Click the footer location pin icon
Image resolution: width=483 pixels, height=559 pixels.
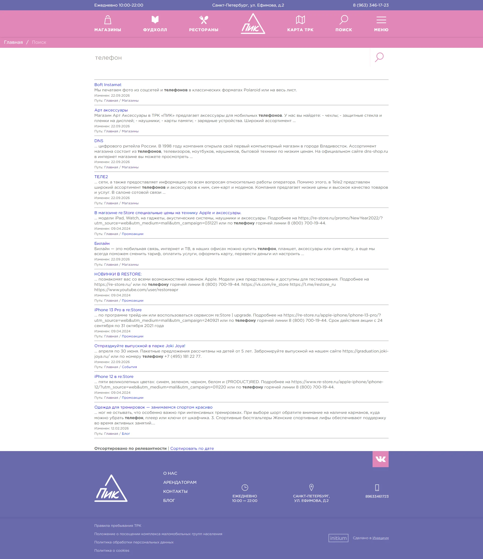[311, 487]
